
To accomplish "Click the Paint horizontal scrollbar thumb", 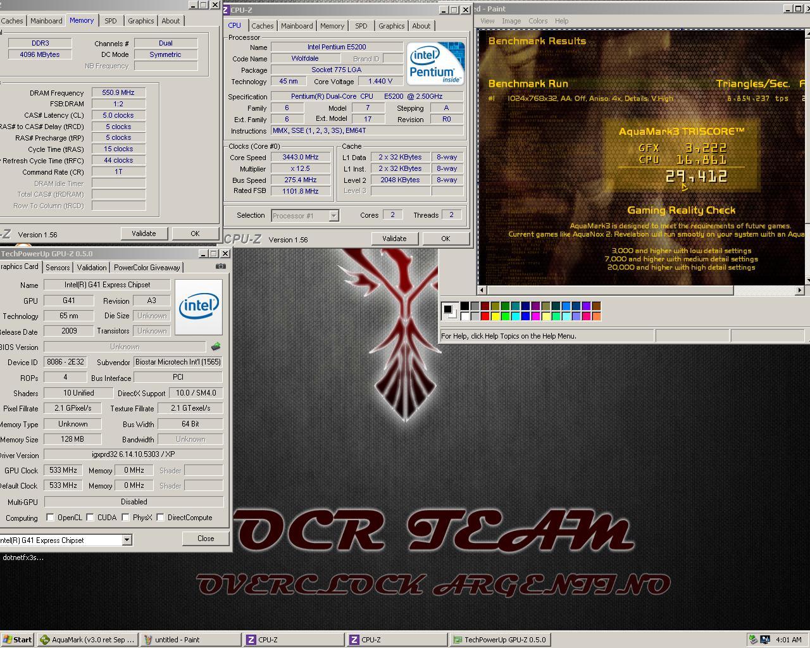I will pos(610,290).
